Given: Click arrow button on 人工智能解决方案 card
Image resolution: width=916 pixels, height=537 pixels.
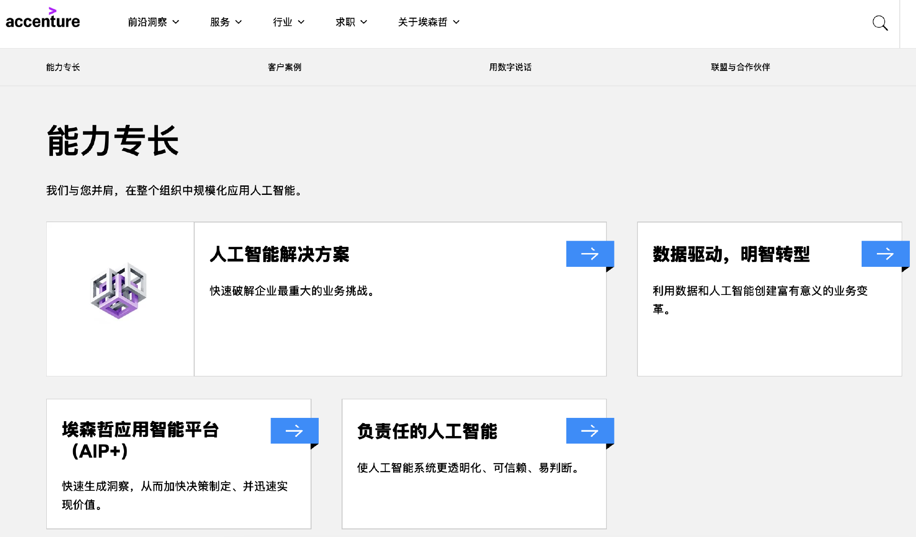Looking at the screenshot, I should point(590,254).
